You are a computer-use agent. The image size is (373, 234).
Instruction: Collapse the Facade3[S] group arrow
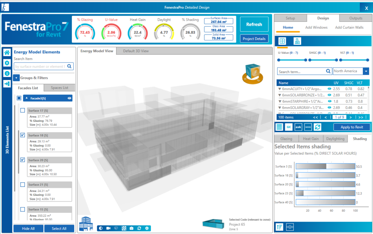click(27, 98)
